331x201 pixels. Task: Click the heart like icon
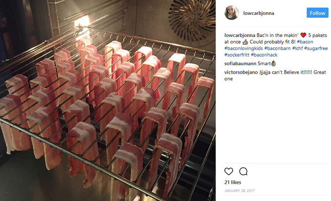[229, 171]
